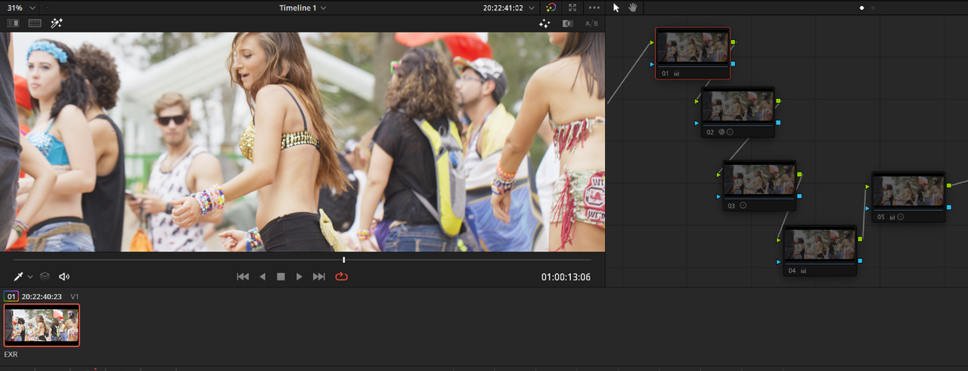Image resolution: width=968 pixels, height=371 pixels.
Task: Click the circle window badge on node 03
Action: pyautogui.click(x=743, y=206)
